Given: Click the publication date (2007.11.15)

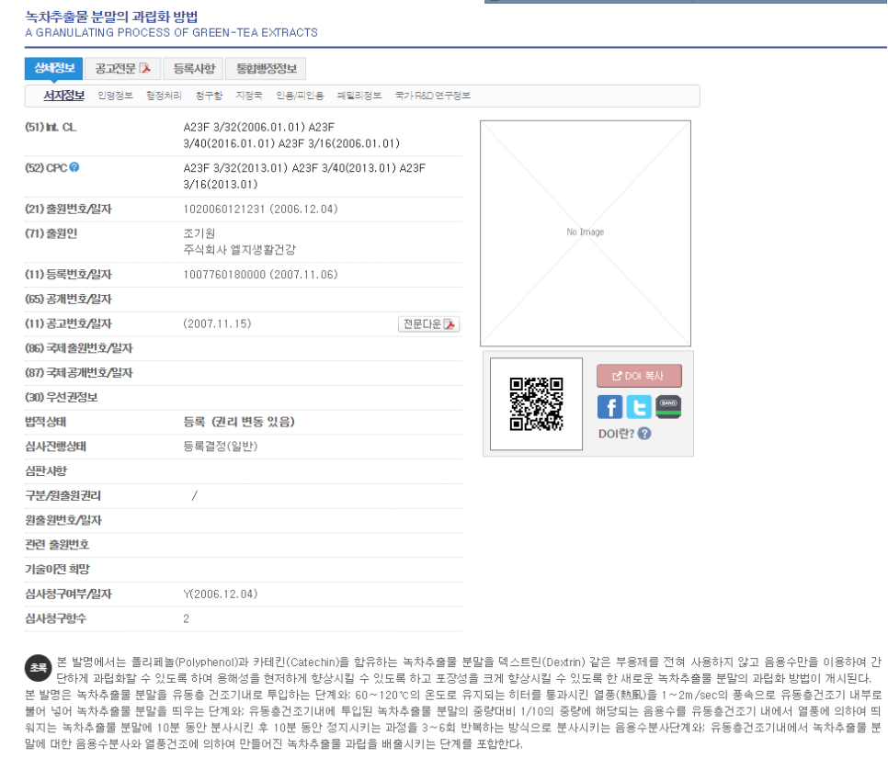Looking at the screenshot, I should (x=217, y=323).
